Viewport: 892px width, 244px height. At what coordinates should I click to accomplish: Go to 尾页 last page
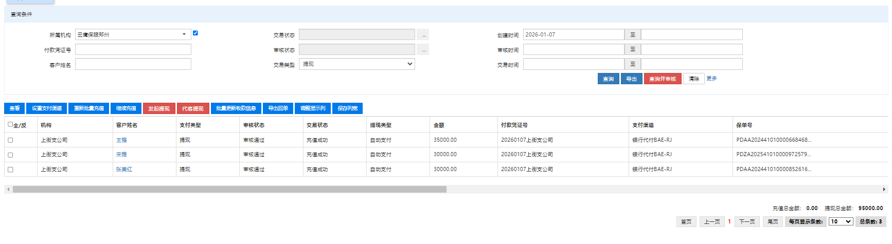pyautogui.click(x=773, y=221)
